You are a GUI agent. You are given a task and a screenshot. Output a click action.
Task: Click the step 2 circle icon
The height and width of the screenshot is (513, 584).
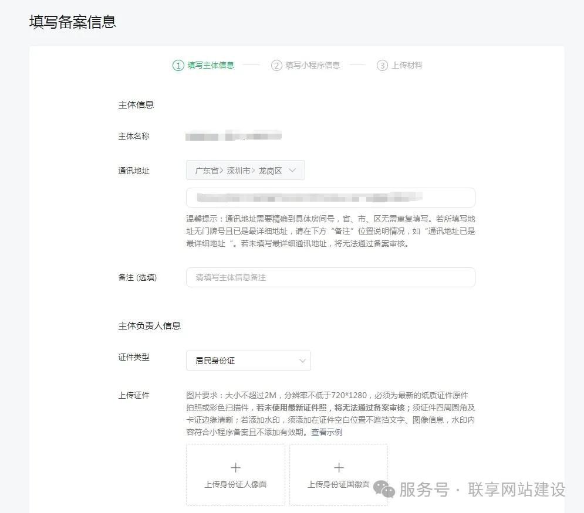(275, 65)
